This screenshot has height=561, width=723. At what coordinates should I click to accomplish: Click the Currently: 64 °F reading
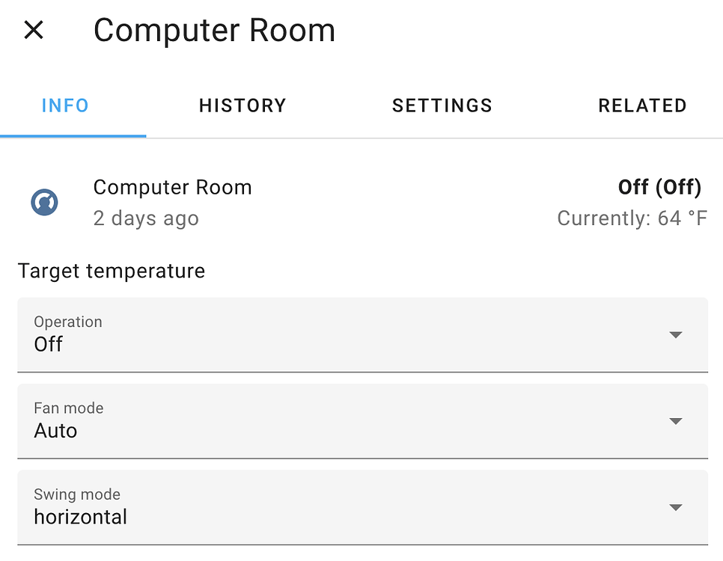pos(632,218)
